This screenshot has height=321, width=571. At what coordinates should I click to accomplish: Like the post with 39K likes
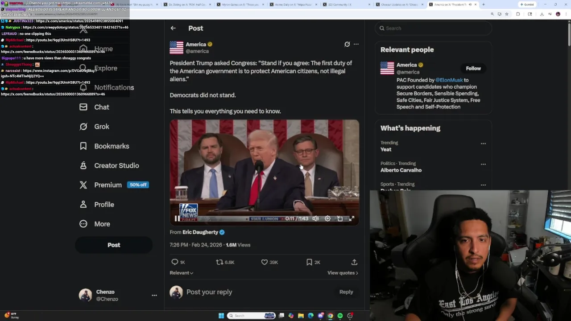(269, 262)
